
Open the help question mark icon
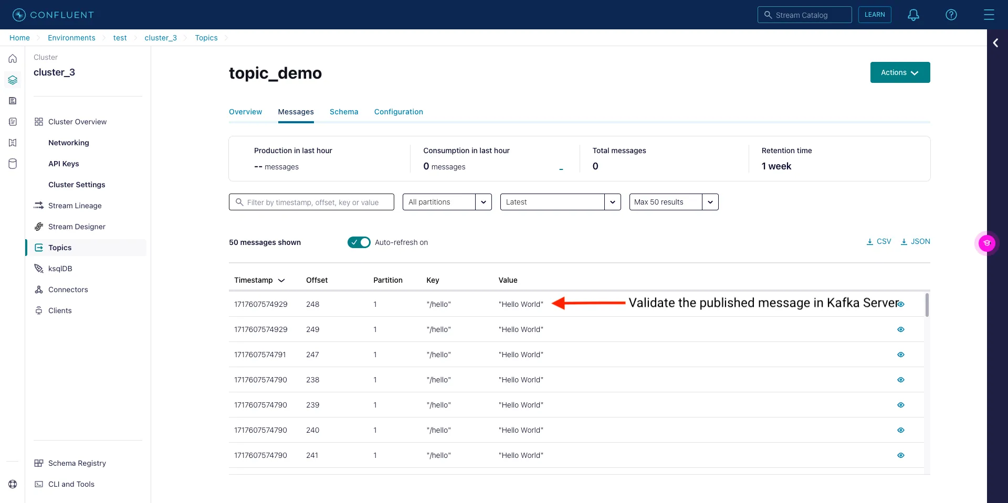coord(951,15)
